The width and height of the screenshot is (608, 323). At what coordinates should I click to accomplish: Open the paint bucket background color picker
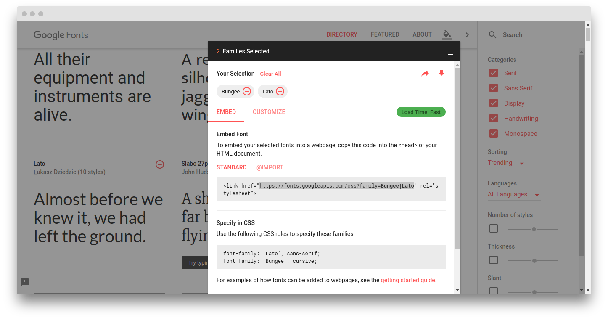(447, 34)
